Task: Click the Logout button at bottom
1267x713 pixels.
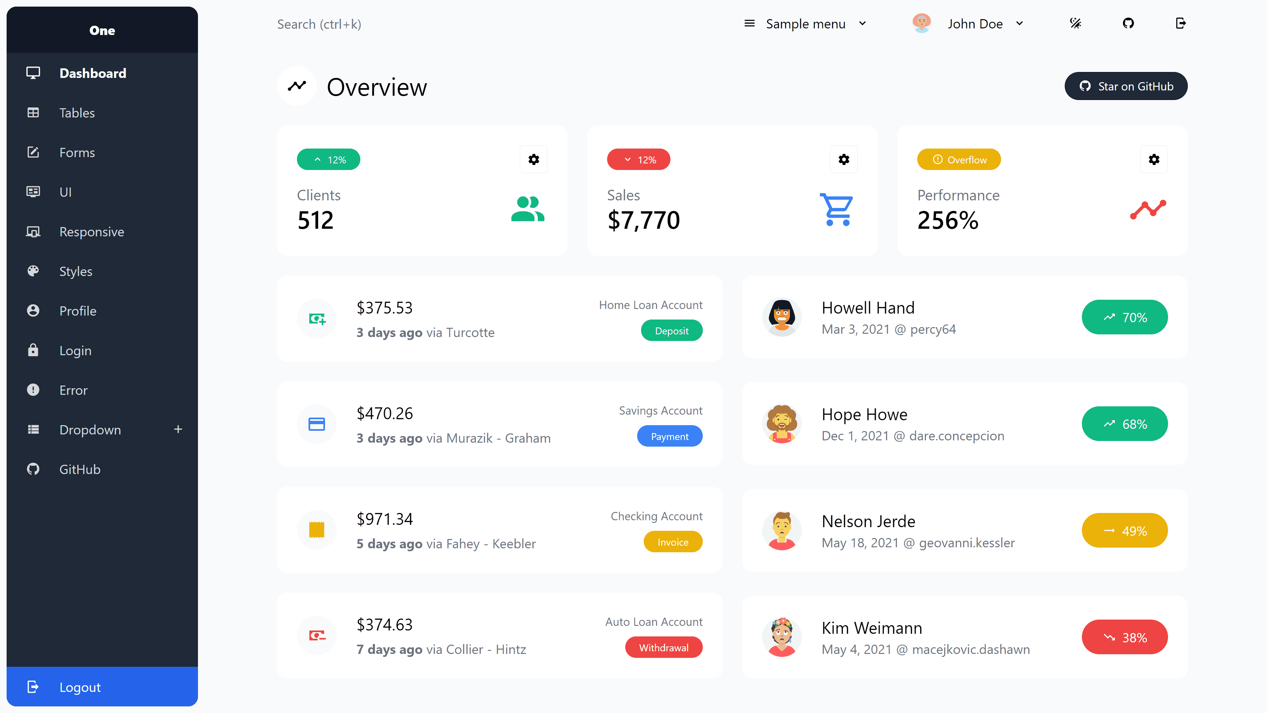Action: 80,687
